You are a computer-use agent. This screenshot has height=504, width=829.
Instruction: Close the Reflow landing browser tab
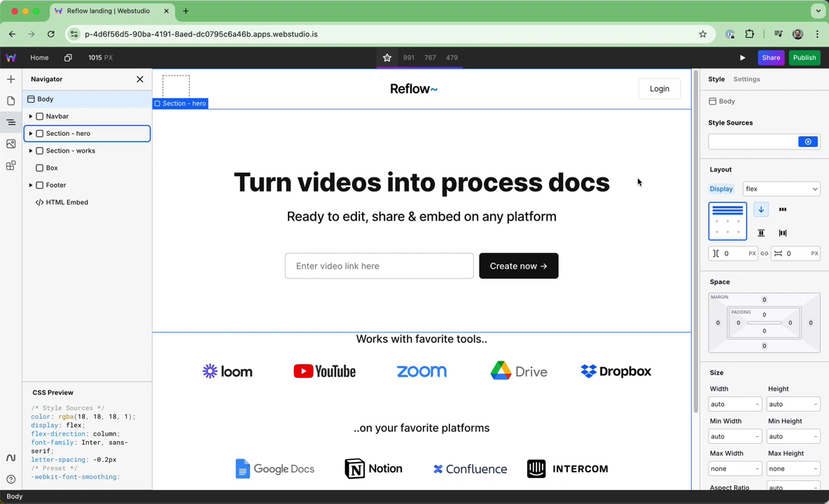167,11
